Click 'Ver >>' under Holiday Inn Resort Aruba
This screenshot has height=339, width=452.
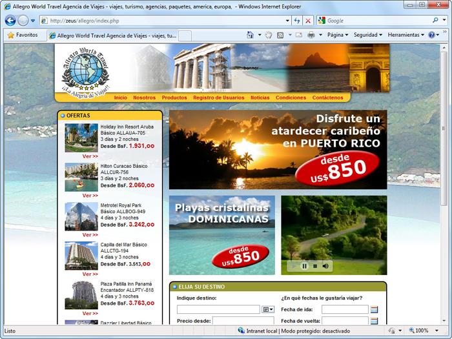tap(90, 156)
